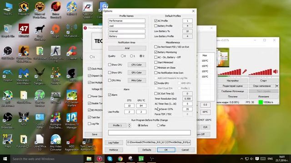Click the Defaults button
Viewport: 291px width, 163px height.
[146, 150]
